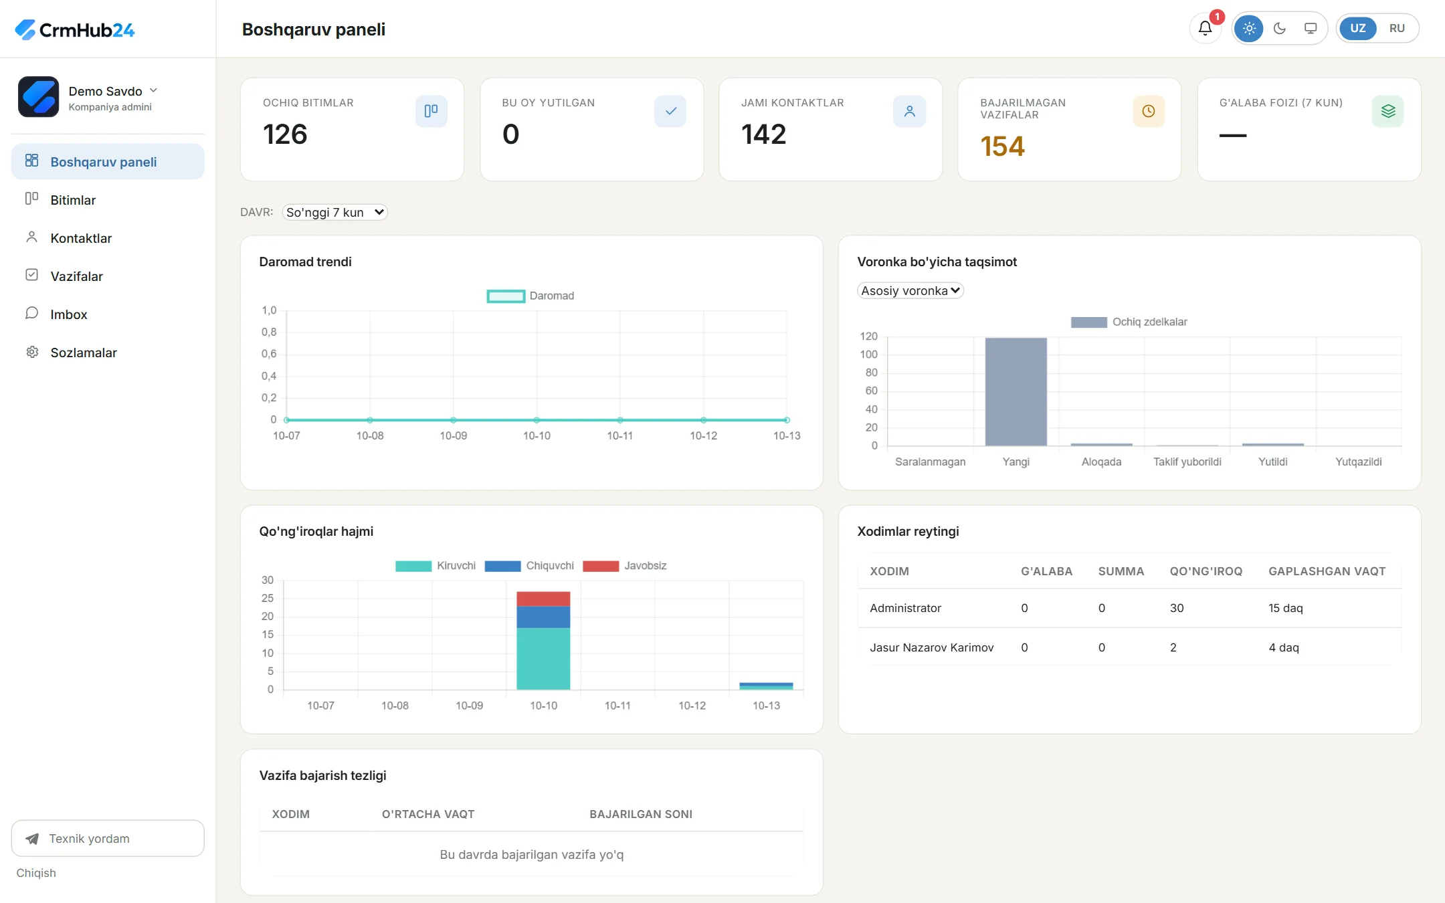Image resolution: width=1445 pixels, height=903 pixels.
Task: Open Kontaktlar in sidebar
Action: tap(108, 237)
